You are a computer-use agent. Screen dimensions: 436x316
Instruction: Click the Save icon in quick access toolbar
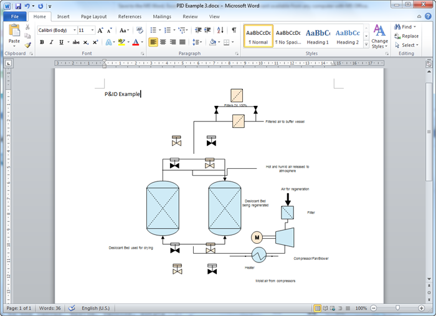point(17,6)
